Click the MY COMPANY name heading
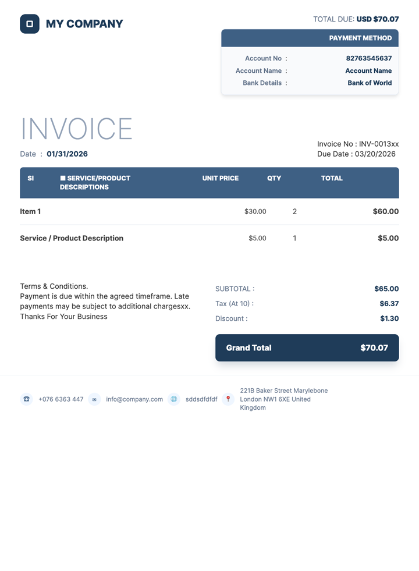 84,24
